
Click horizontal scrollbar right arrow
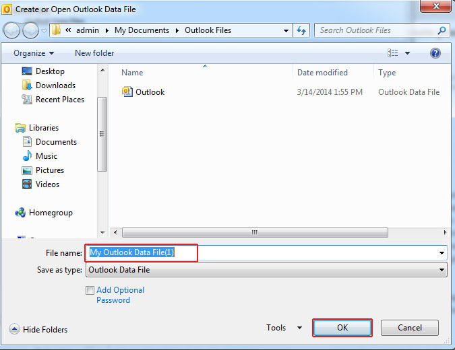(x=445, y=232)
